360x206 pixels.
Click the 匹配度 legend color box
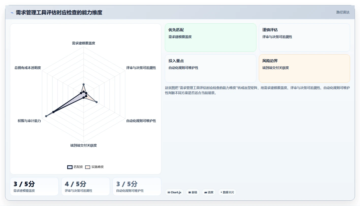(x=70, y=167)
